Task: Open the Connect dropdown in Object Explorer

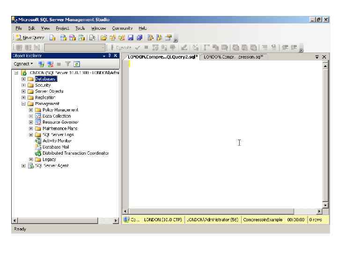Action: point(23,64)
